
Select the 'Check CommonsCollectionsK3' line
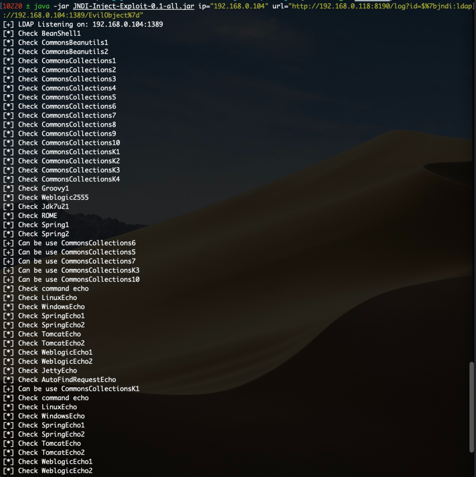point(61,170)
